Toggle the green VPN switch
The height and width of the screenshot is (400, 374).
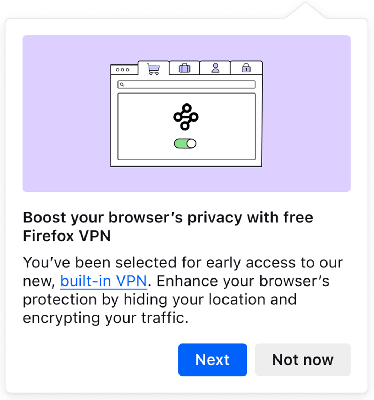pos(185,143)
